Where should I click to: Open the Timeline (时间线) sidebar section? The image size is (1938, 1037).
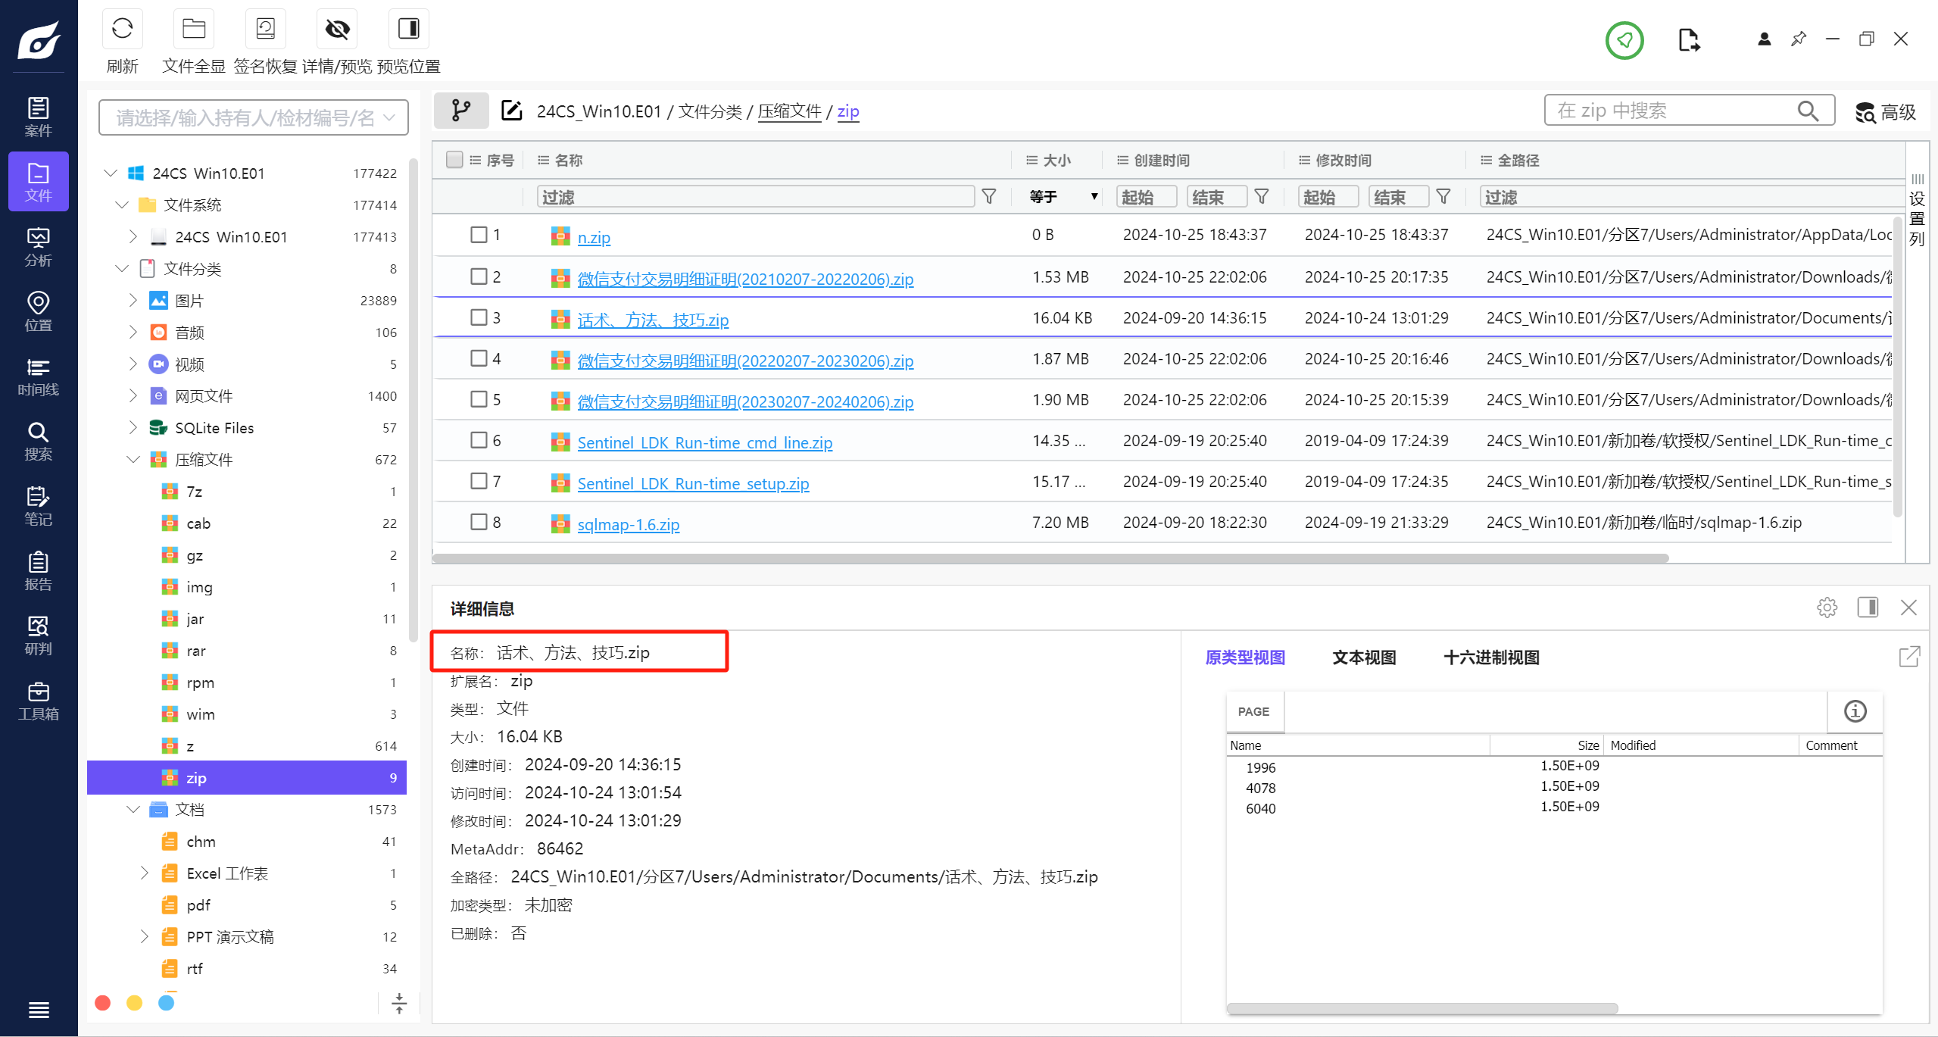click(38, 376)
